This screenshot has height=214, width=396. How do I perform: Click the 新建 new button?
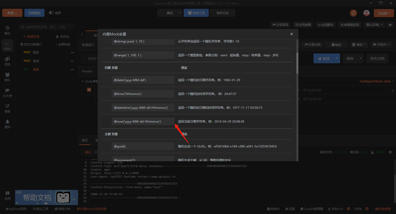(12, 13)
